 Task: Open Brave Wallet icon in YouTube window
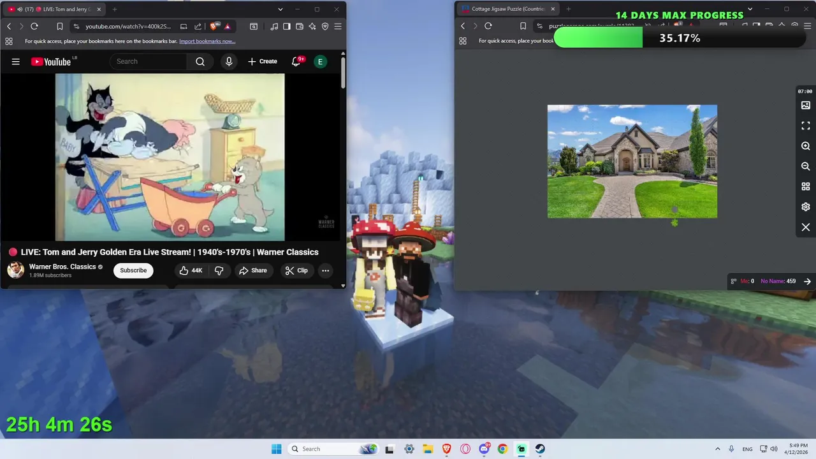pos(300,26)
